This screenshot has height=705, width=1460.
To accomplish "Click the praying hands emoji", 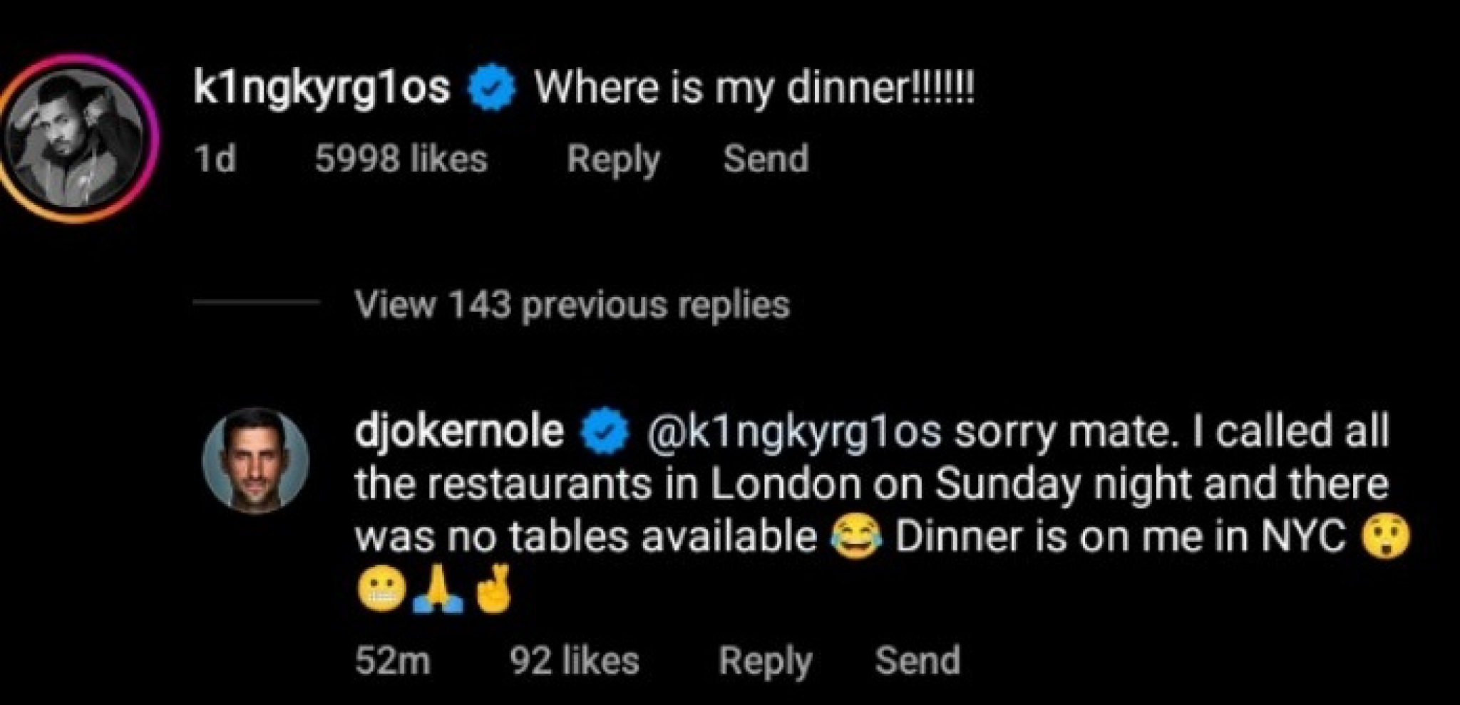I will click(x=437, y=593).
